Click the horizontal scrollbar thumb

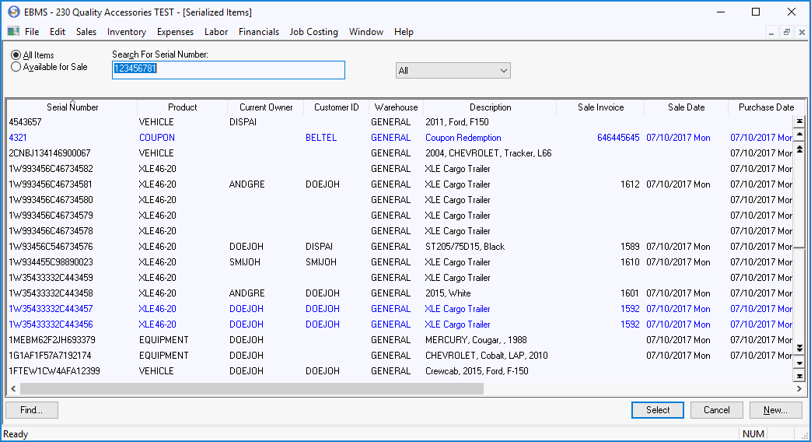coord(252,388)
